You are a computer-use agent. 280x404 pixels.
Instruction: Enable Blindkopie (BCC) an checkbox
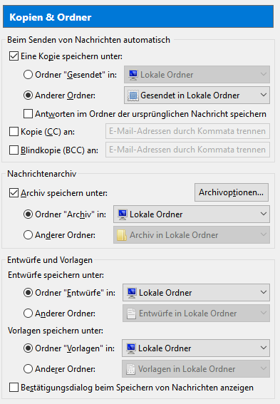(x=14, y=150)
